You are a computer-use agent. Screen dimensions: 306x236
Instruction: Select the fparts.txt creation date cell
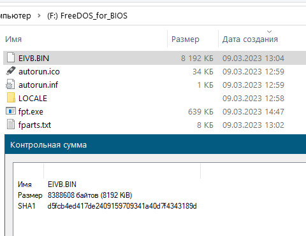point(253,125)
